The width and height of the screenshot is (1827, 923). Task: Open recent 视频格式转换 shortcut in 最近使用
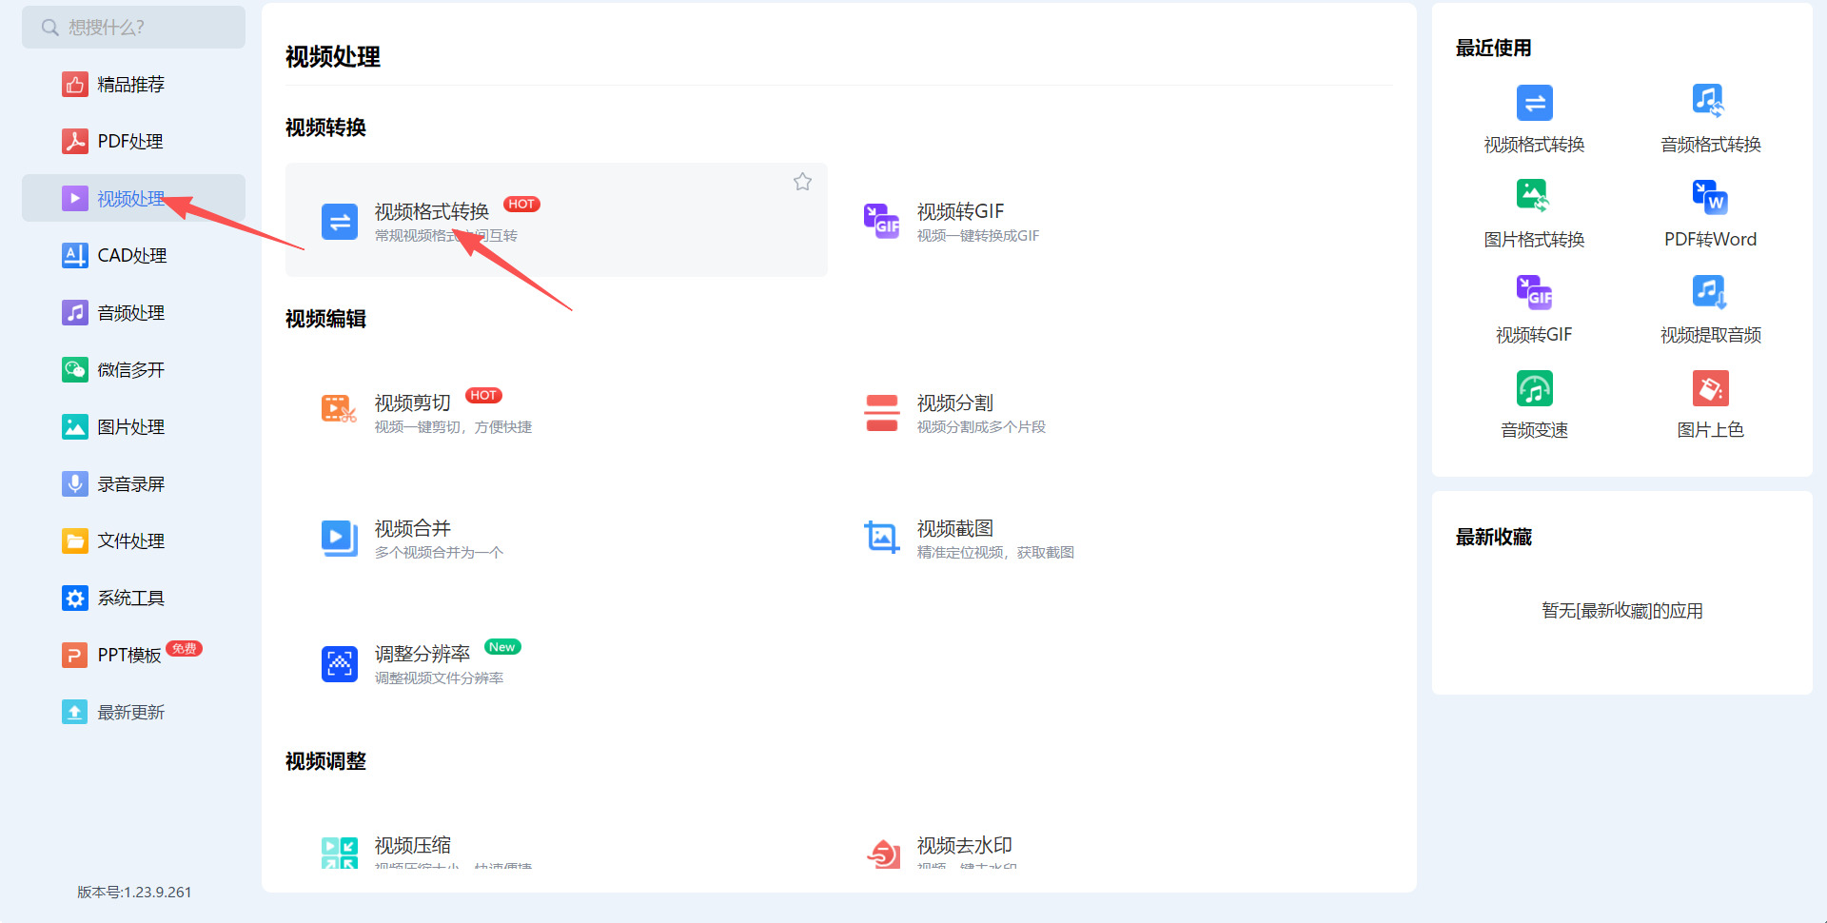coord(1534,119)
